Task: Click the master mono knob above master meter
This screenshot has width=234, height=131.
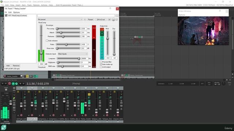Action: coord(6,90)
